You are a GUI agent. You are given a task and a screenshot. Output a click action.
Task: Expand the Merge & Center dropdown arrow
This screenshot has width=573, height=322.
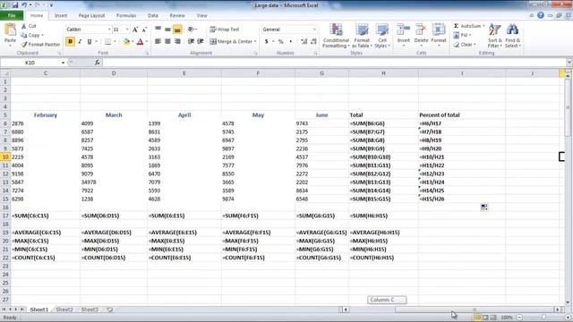[x=255, y=42]
